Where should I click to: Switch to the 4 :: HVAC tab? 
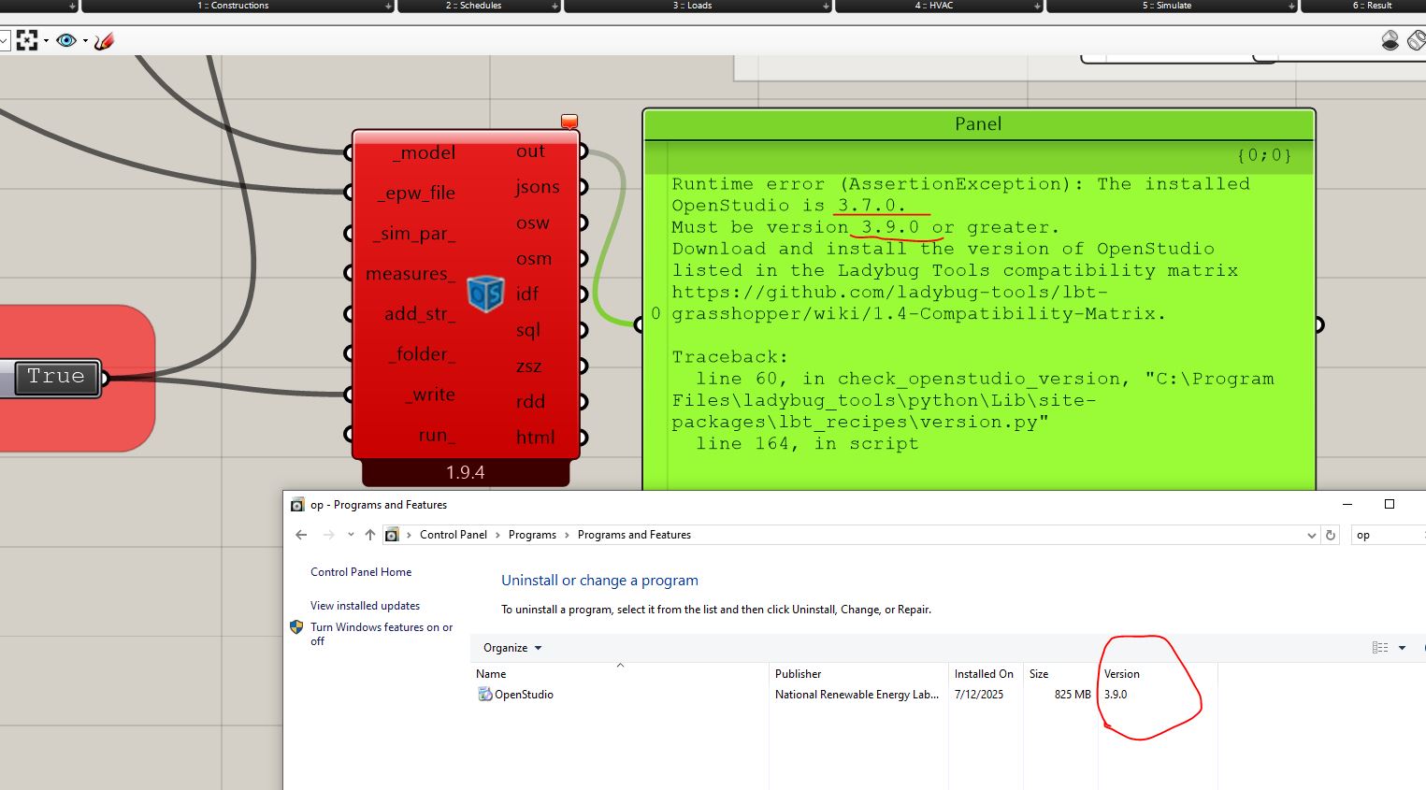tap(934, 6)
